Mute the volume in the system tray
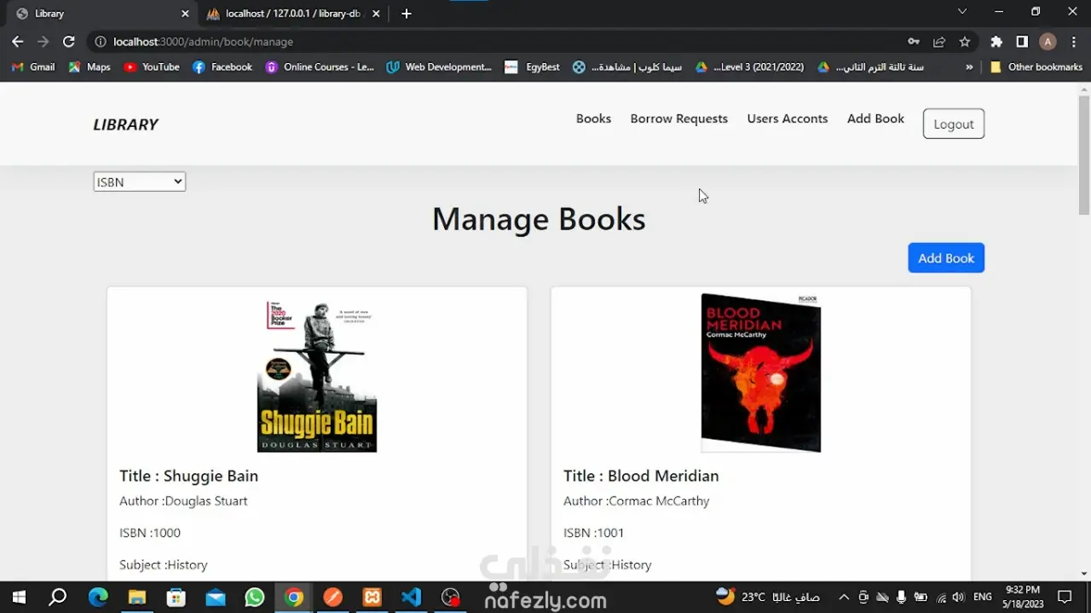Image resolution: width=1091 pixels, height=613 pixels. pyautogui.click(x=958, y=597)
